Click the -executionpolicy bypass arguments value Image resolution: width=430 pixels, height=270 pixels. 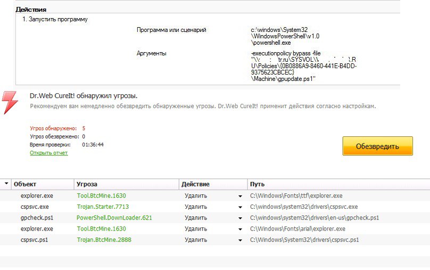[x=303, y=66]
